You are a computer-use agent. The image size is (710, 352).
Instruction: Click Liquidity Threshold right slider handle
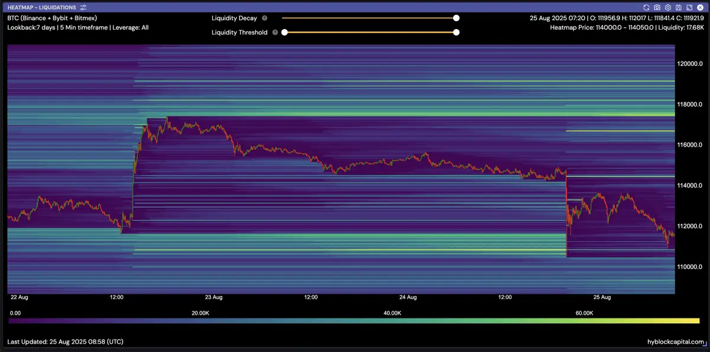tap(456, 33)
